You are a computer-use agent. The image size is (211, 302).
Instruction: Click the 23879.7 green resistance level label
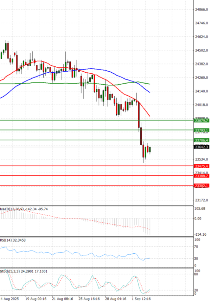pyautogui.click(x=202, y=121)
